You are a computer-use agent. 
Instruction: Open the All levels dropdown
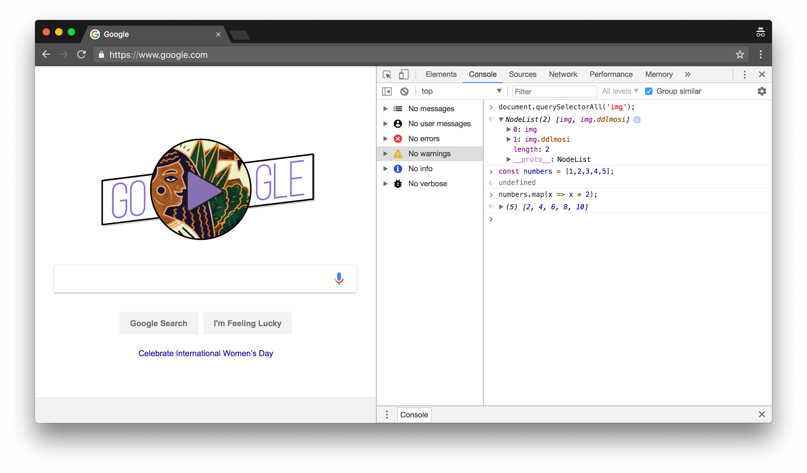point(620,92)
